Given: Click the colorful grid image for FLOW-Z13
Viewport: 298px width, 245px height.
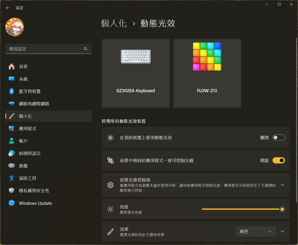Looking at the screenshot, I should click(207, 57).
